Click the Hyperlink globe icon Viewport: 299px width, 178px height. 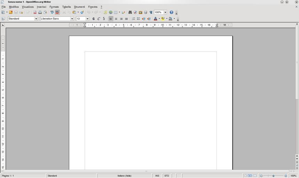(x=111, y=12)
